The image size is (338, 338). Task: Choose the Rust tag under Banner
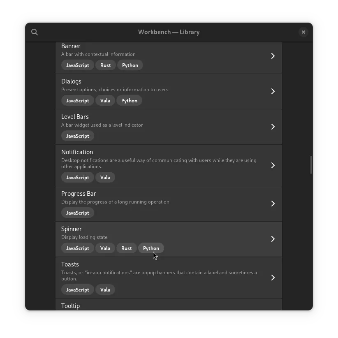106,65
